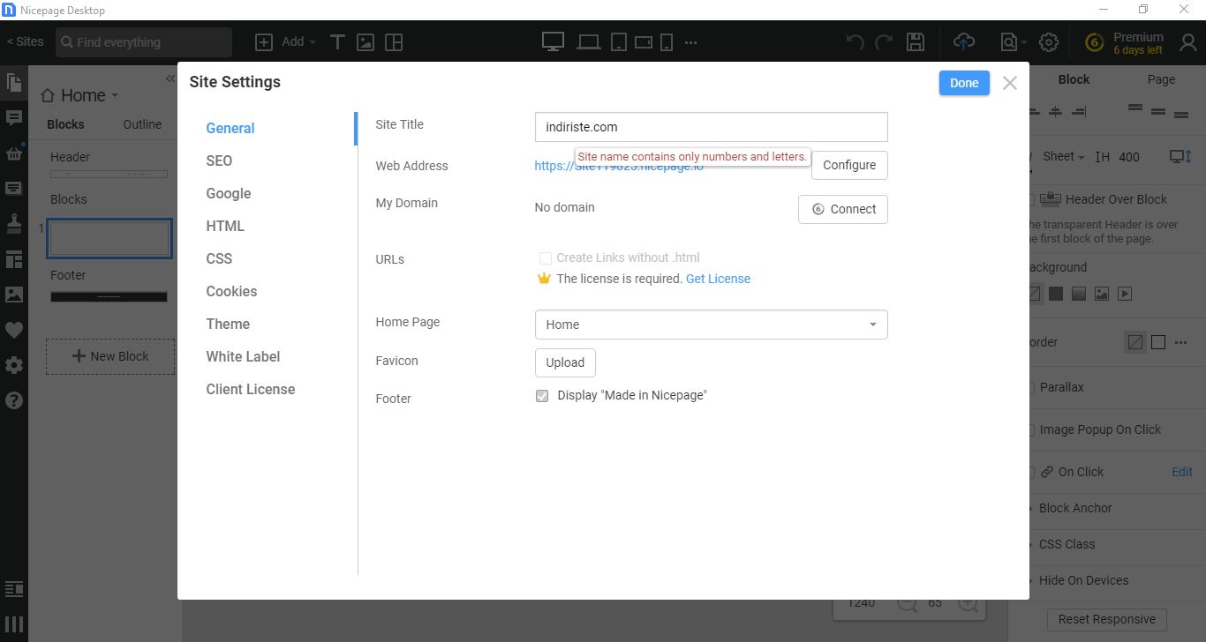Open the Home Page dropdown
Screen dimensions: 1206x642
(x=711, y=325)
